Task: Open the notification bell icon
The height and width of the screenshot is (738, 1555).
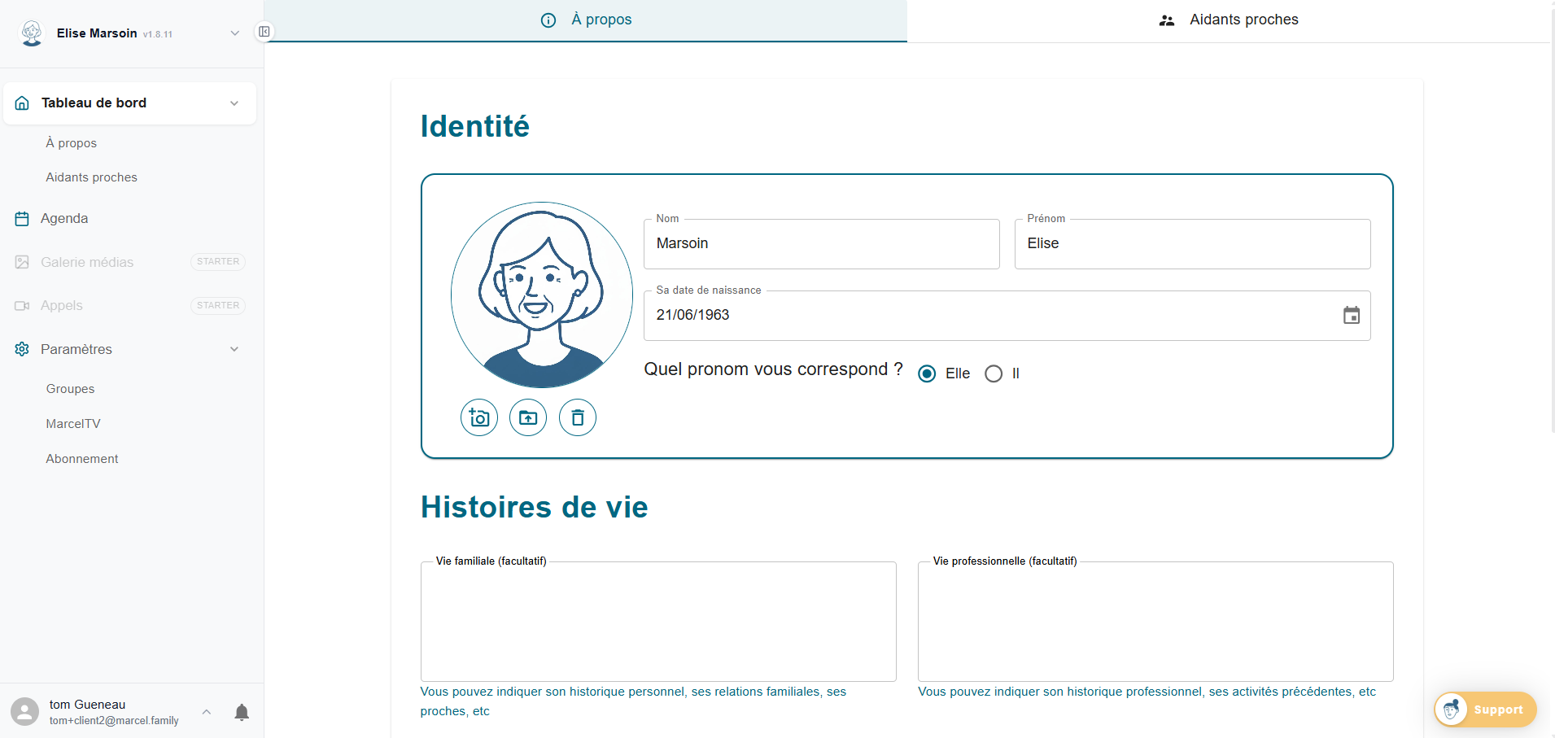Action: click(x=242, y=711)
